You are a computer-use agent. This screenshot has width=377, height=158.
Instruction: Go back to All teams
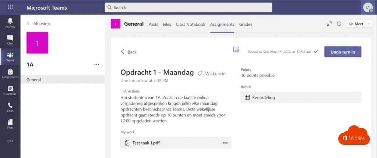click(x=39, y=24)
